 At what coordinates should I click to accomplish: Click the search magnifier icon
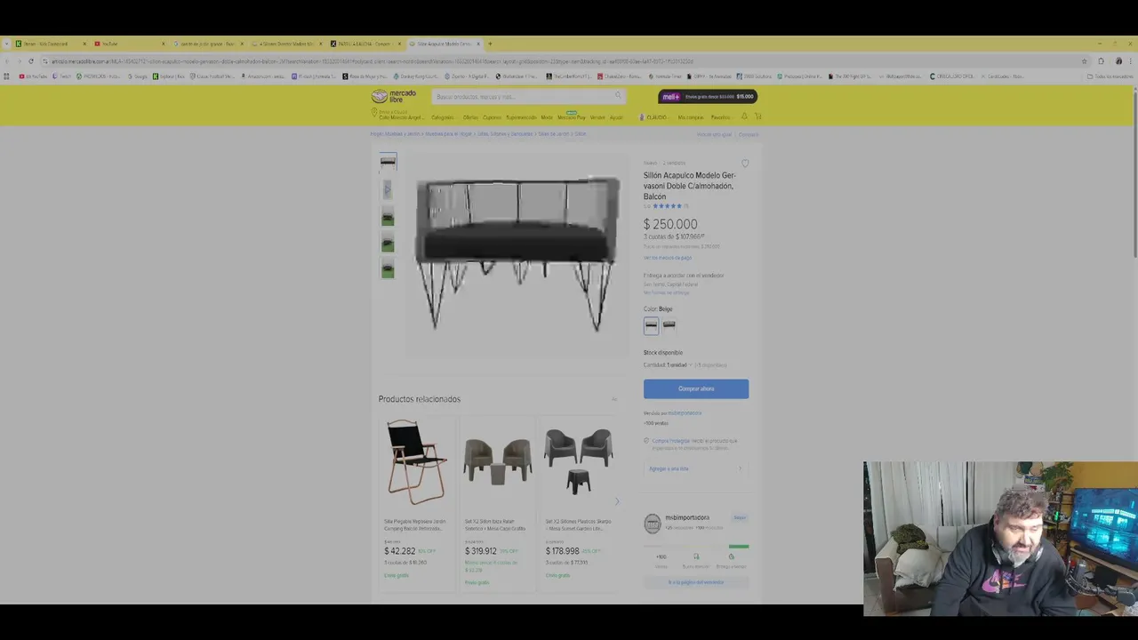coord(618,96)
